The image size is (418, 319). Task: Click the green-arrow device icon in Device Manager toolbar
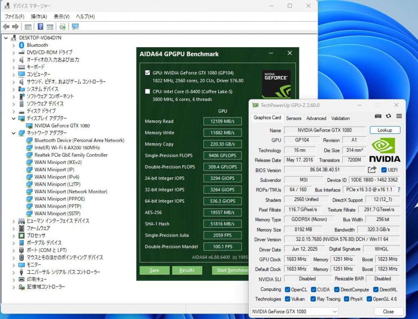point(63,27)
